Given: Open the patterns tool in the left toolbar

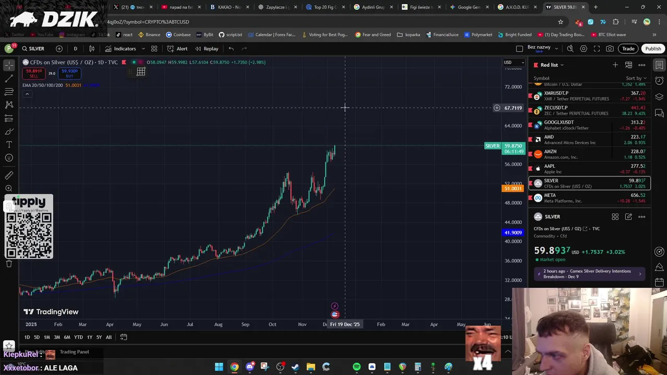Looking at the screenshot, I should pyautogui.click(x=9, y=105).
